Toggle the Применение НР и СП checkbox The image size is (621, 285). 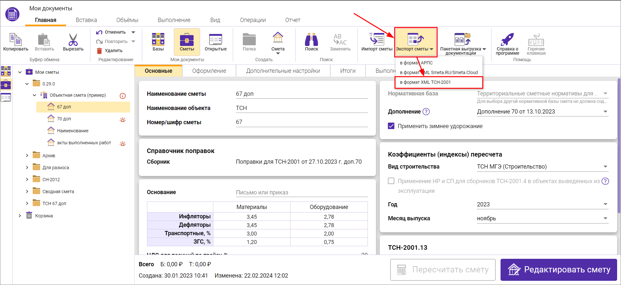[391, 181]
